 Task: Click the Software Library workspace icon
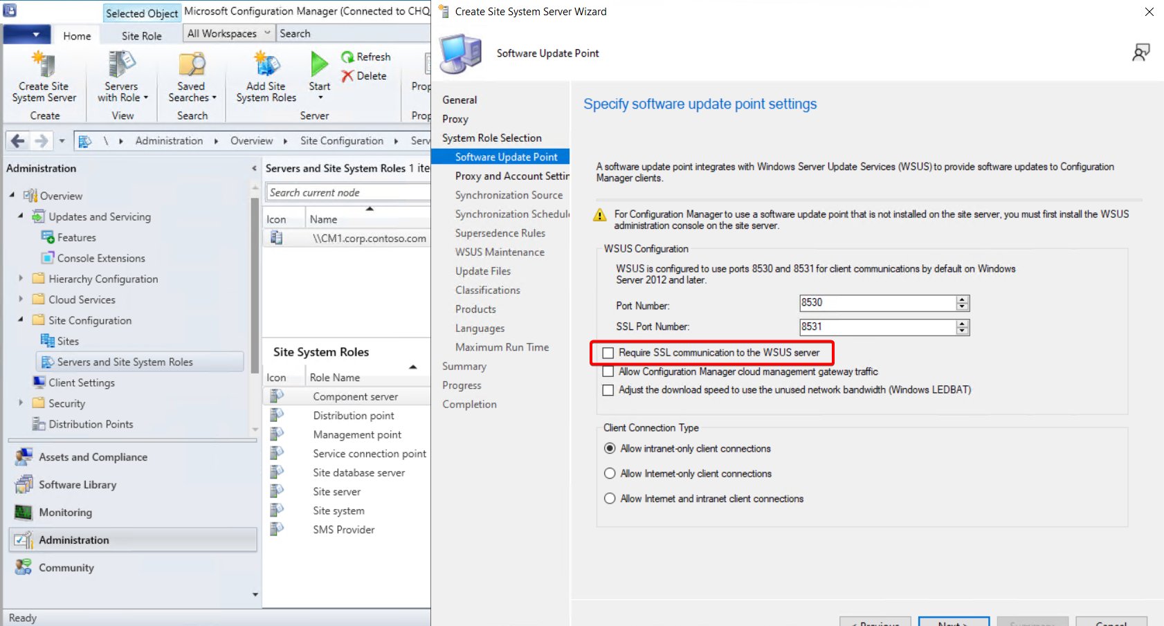click(x=24, y=485)
